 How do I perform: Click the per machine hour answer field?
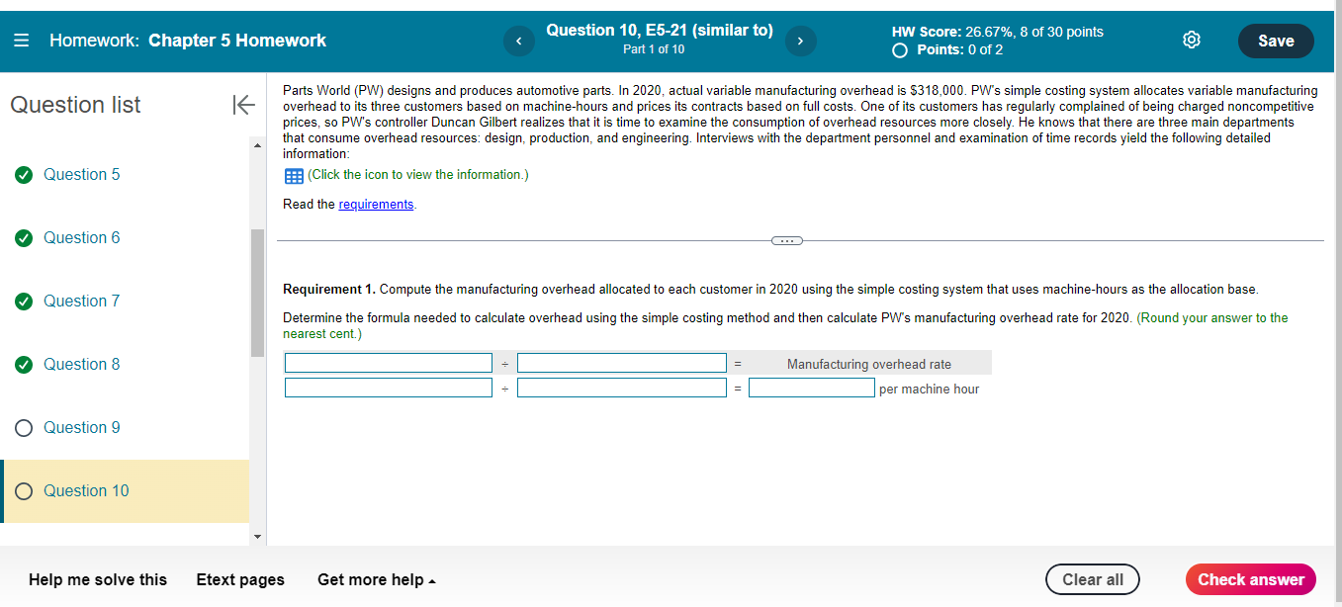811,388
